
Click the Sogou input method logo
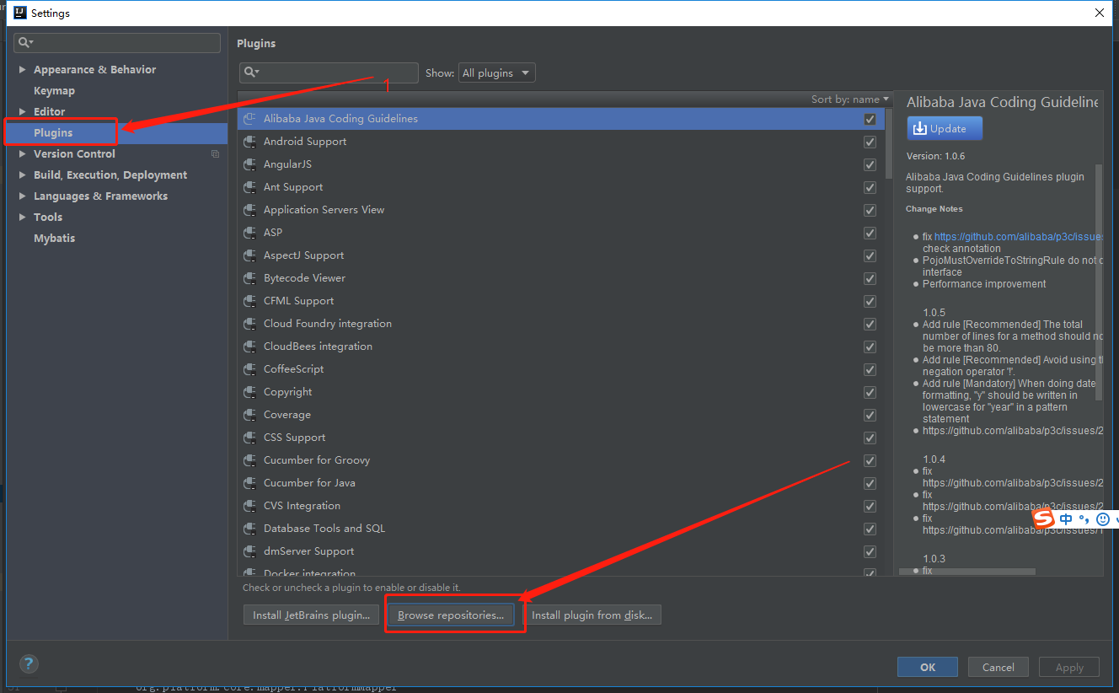[x=1044, y=518]
